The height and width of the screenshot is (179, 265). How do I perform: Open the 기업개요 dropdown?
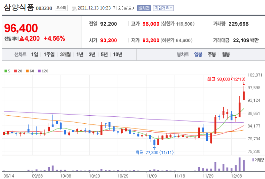[164, 8]
